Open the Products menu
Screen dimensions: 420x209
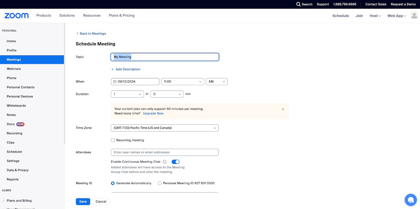pos(44,15)
